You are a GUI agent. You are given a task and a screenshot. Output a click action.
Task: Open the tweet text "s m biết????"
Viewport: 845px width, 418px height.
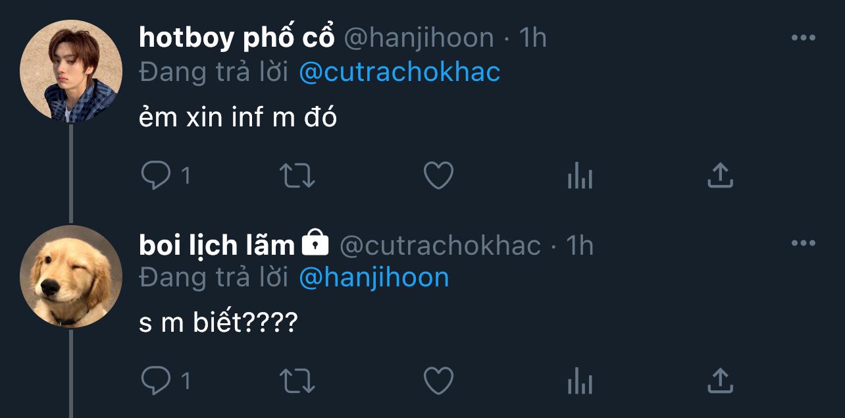[218, 323]
